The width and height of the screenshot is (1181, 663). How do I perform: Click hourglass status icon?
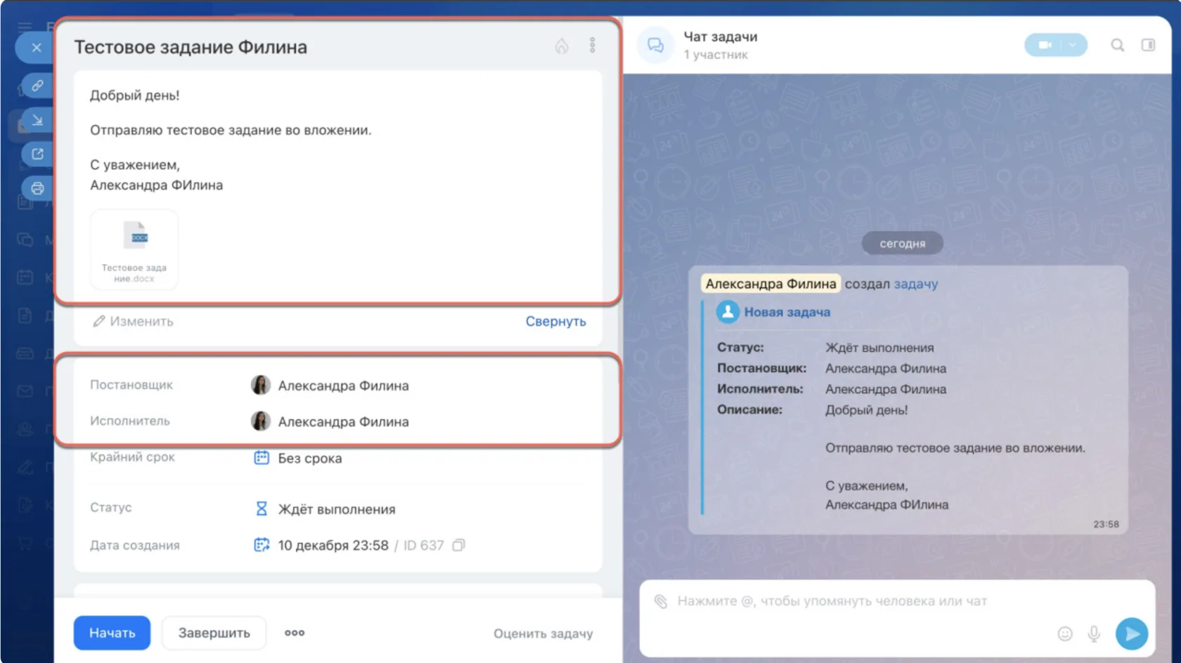tap(262, 508)
